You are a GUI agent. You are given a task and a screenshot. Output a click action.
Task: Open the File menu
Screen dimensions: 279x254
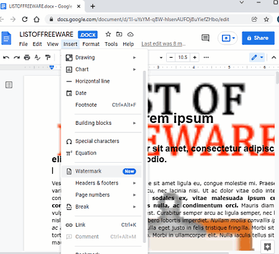(24, 44)
